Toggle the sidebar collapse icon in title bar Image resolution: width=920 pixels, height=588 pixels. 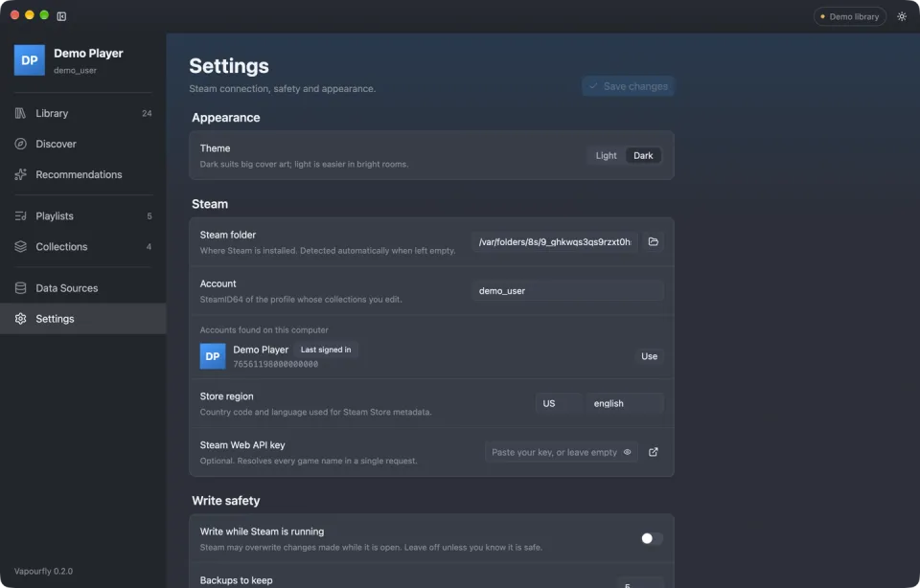click(61, 16)
